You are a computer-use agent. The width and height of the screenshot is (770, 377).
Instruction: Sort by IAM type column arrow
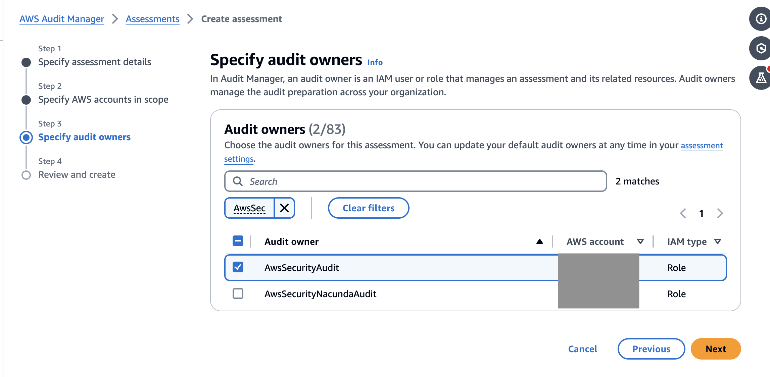pos(718,241)
